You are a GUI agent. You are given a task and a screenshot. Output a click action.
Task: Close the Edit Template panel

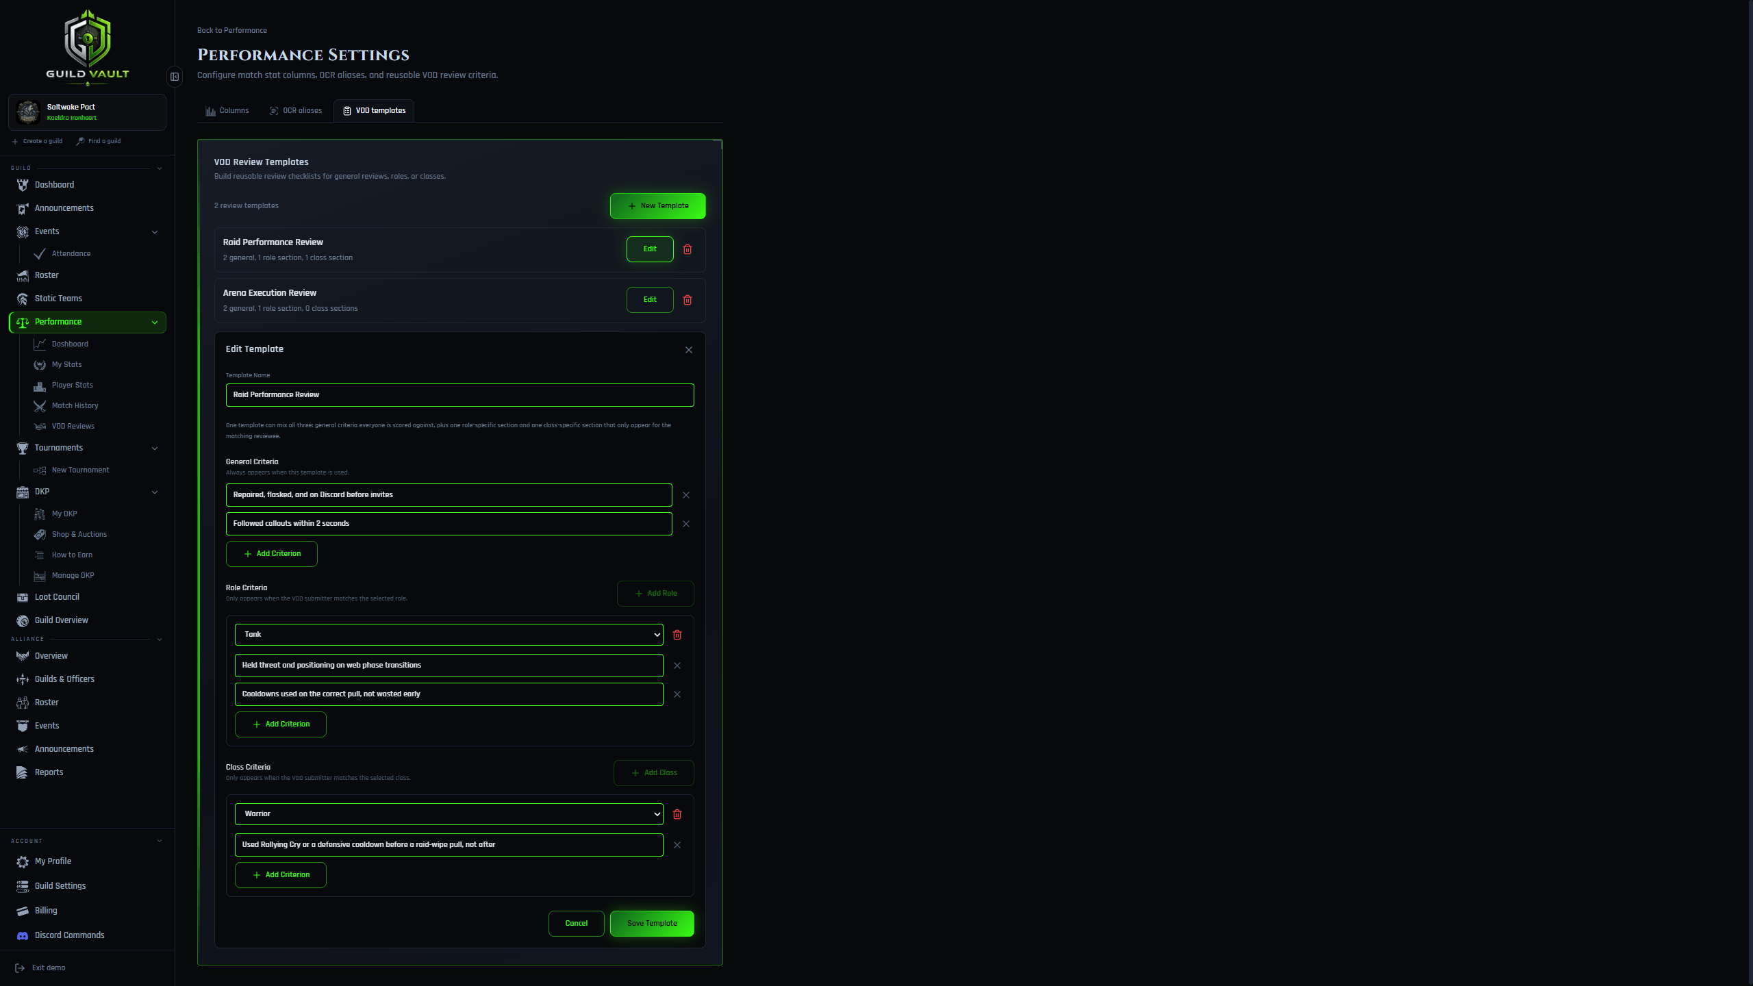pos(689,350)
